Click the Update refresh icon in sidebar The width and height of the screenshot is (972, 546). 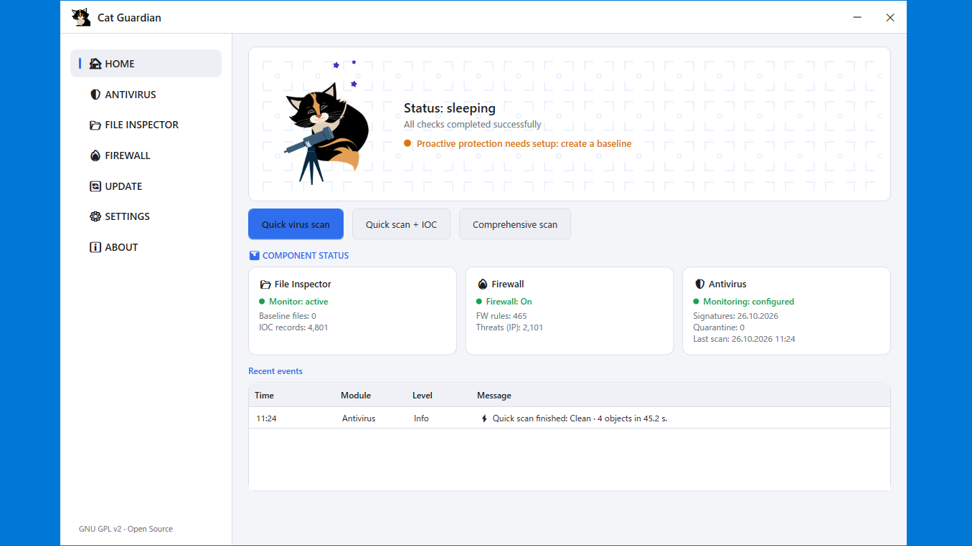(x=95, y=186)
